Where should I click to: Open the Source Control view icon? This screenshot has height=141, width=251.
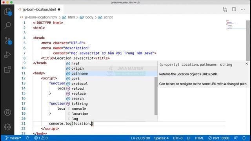tap(7, 40)
